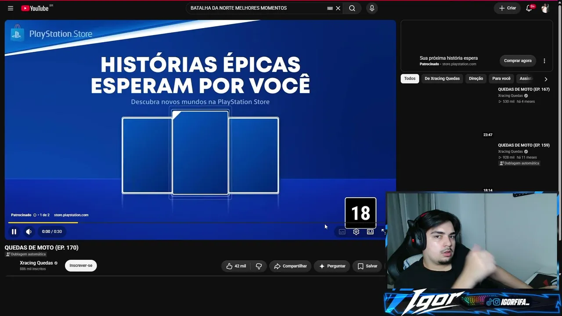Open suggested video QUEDAS DE MOTO (EP. 159)
The height and width of the screenshot is (316, 562).
[524, 145]
